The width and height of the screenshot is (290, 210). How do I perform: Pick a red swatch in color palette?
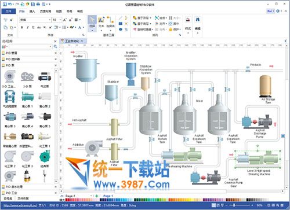pos(67,200)
